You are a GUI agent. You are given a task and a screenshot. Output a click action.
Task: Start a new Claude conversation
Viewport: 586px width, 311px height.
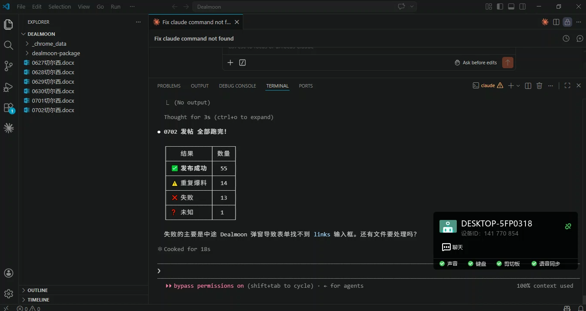point(580,38)
